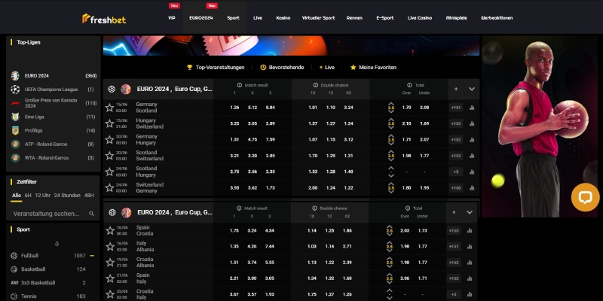Select draw odds 3.05 Hungary vs Switzerland
The width and height of the screenshot is (603, 301).
point(253,123)
